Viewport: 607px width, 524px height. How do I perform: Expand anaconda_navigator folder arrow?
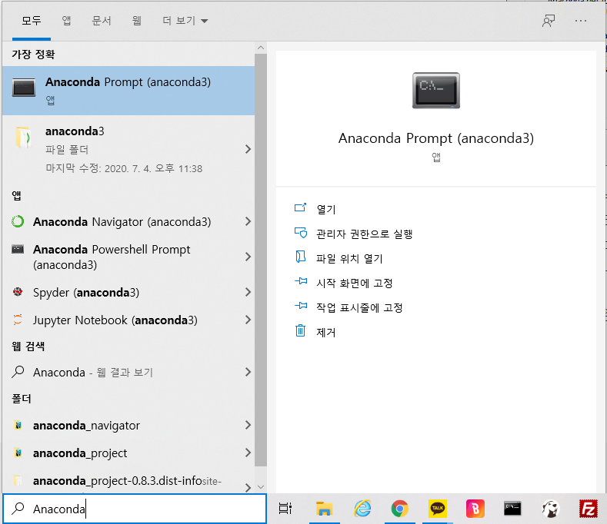pyautogui.click(x=248, y=425)
